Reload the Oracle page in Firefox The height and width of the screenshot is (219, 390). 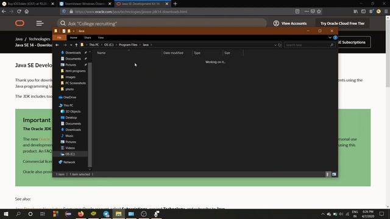point(19,12)
